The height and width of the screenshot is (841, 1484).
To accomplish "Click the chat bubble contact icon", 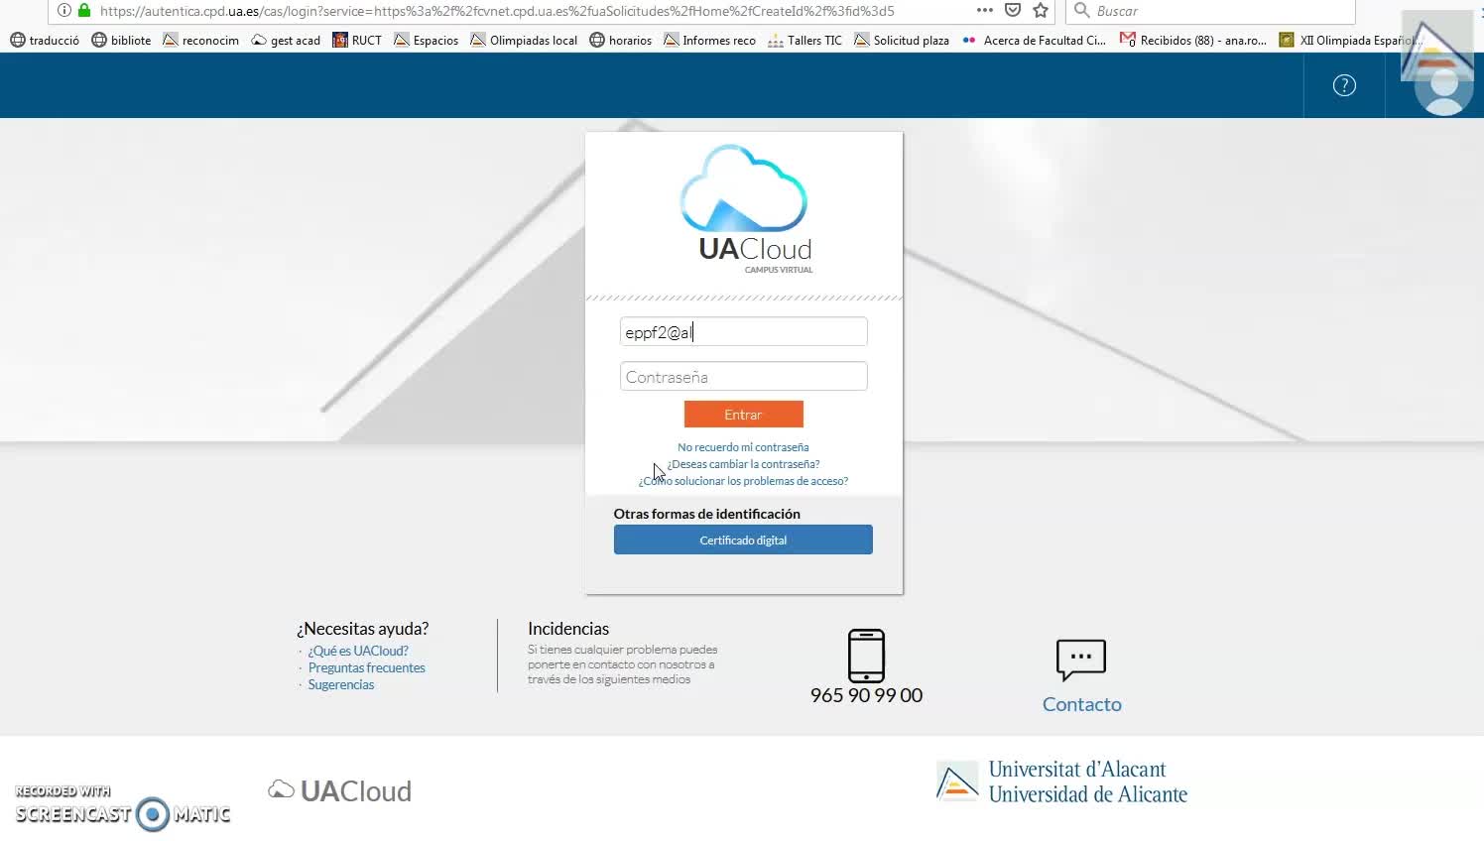I will pos(1081,660).
